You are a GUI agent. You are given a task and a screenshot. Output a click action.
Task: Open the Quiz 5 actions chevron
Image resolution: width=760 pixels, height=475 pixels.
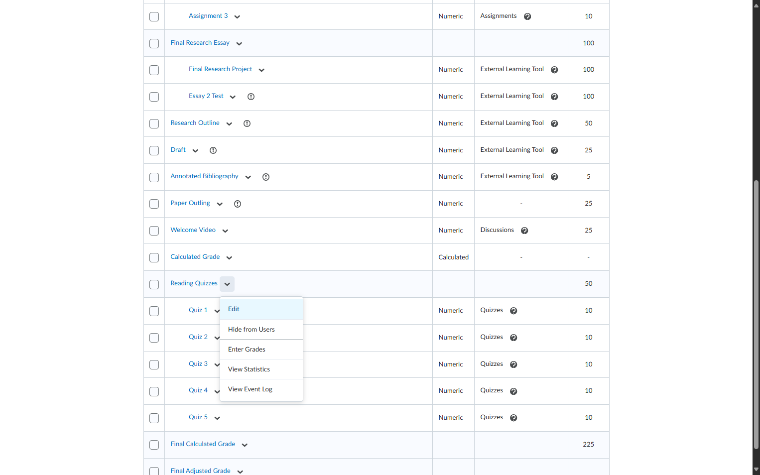click(x=217, y=418)
